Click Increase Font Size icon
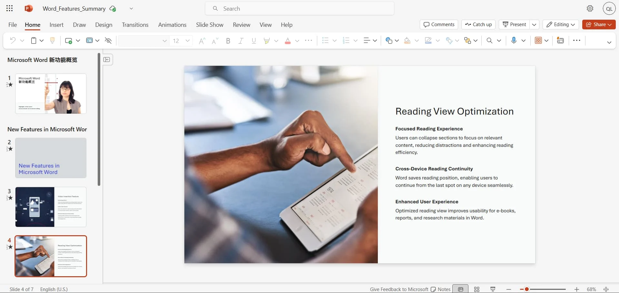Screen dimensions: 619x293 click(202, 40)
